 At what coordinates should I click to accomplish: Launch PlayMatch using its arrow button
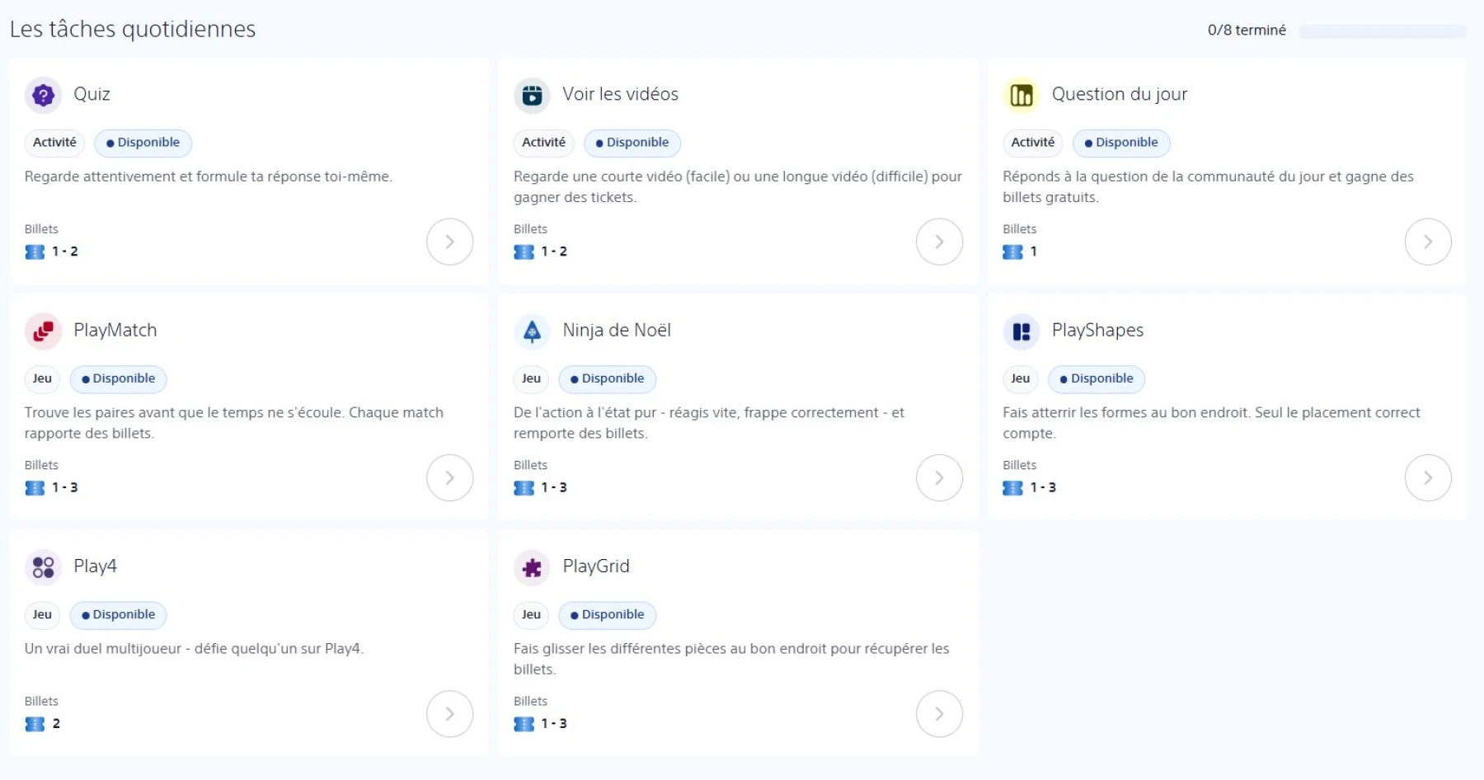point(449,477)
